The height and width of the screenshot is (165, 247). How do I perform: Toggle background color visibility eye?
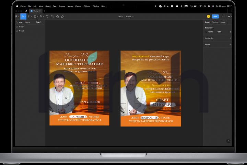tap(231, 32)
